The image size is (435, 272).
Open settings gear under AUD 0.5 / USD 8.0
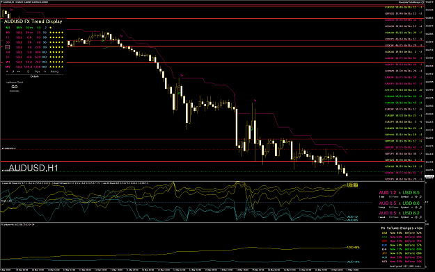tap(416, 207)
